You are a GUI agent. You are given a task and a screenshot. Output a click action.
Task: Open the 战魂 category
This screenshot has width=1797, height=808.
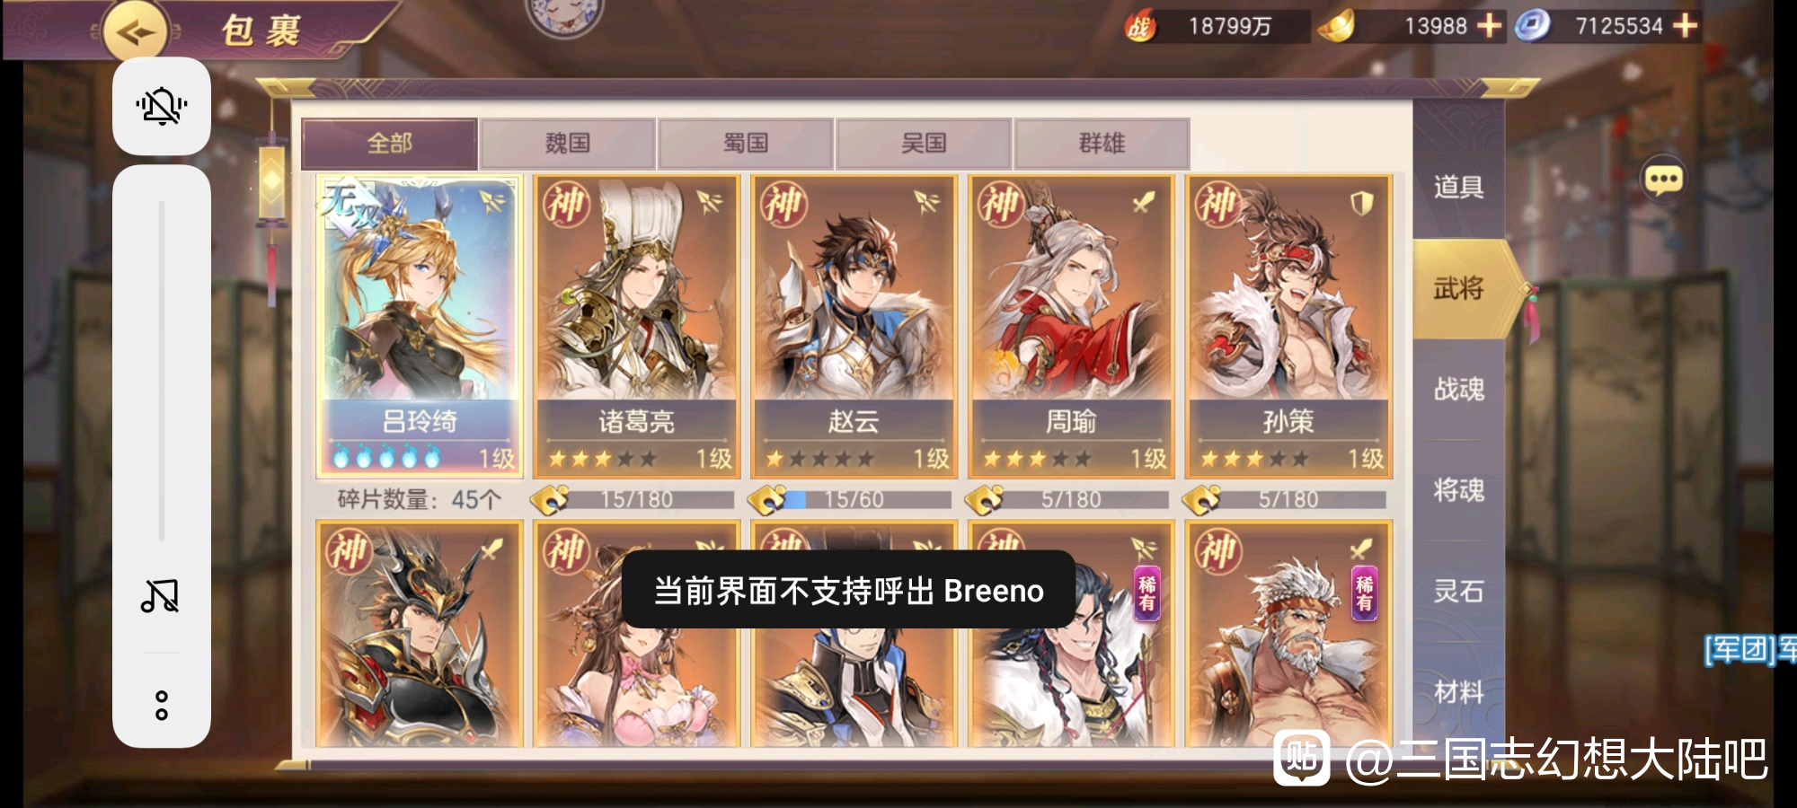1458,390
